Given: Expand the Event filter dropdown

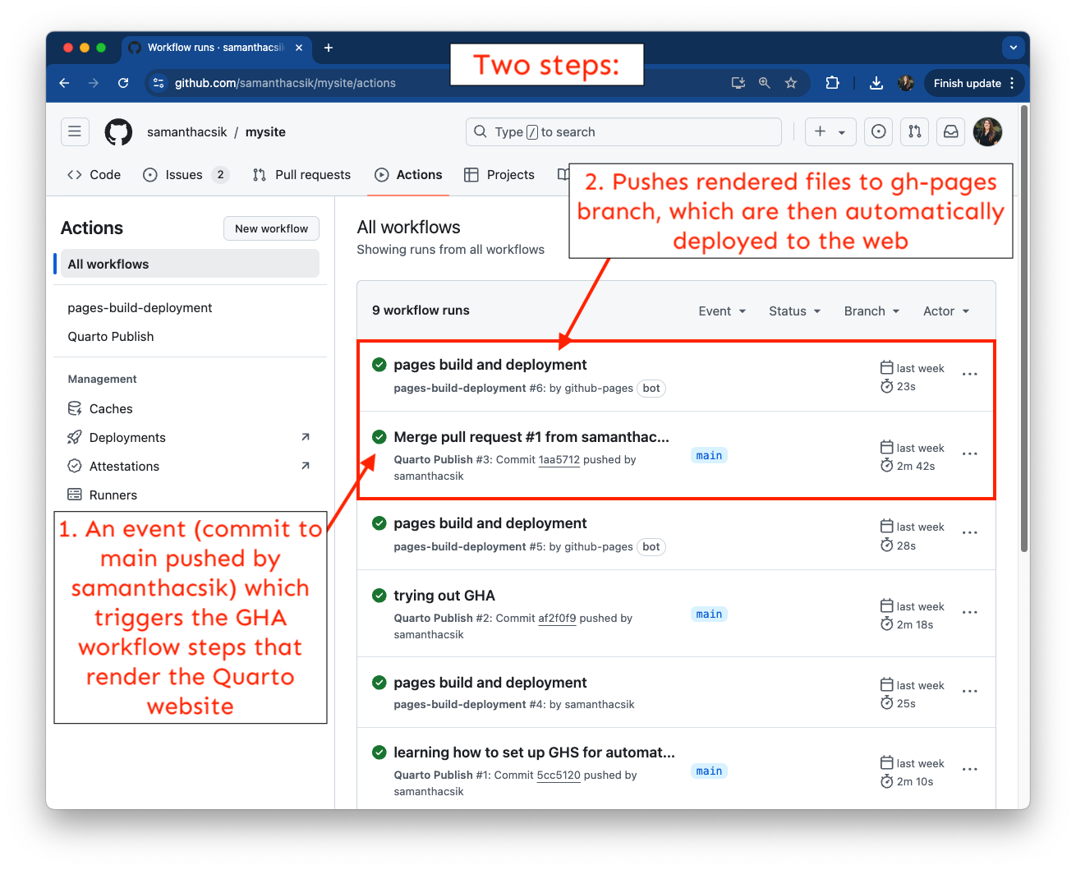Looking at the screenshot, I should pos(722,311).
